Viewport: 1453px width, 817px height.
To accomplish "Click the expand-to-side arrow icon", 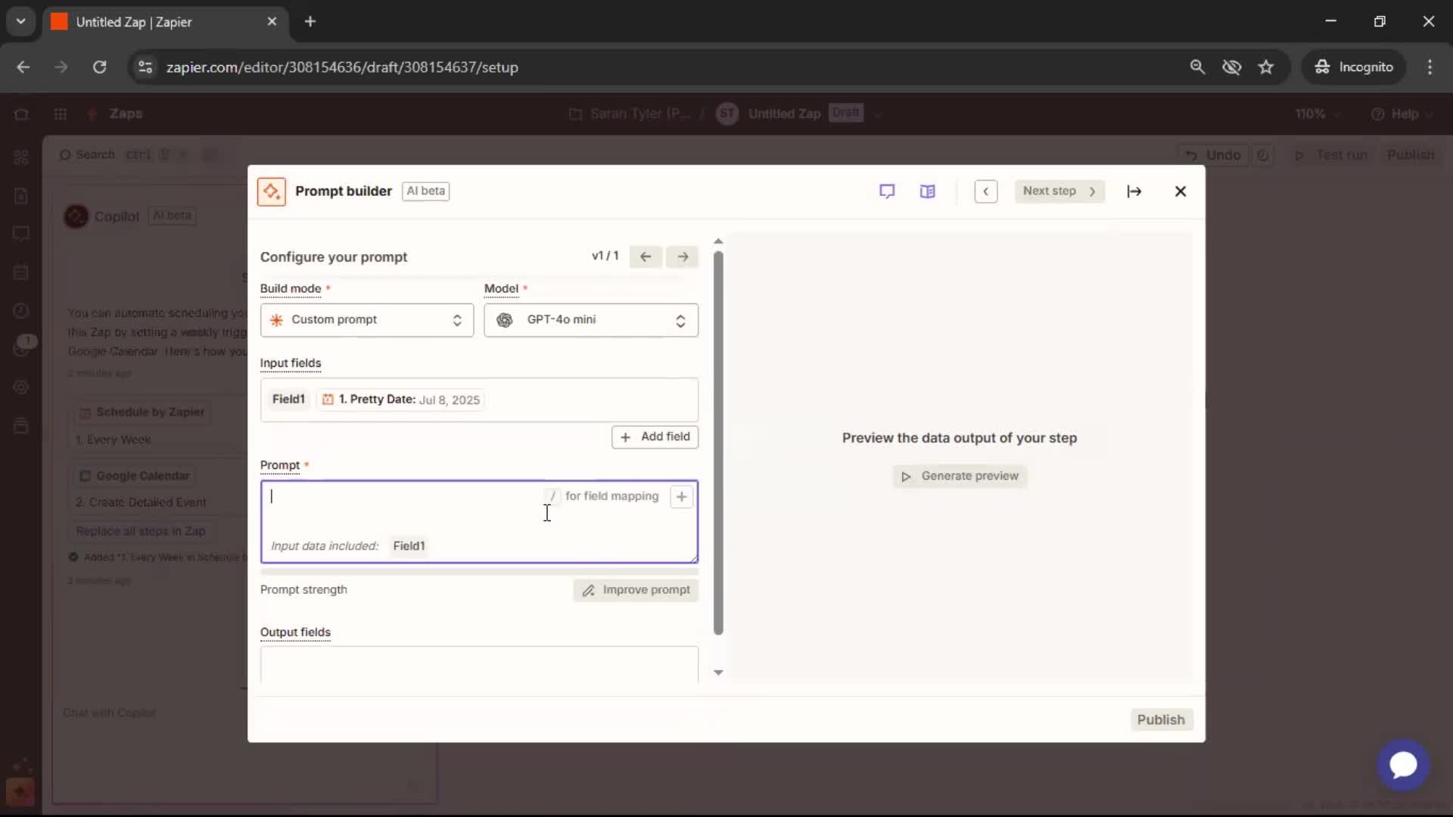I will pos(1134,191).
